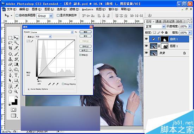194x134 pixels.
Task: Change the screen mode button
Action: click(x=13, y=116)
